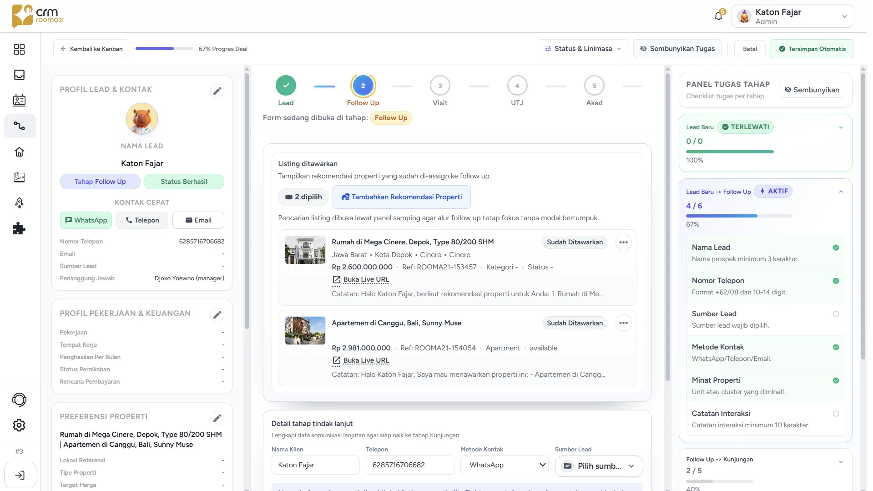Screen dimensions: 873x491
Task: Go back via Kembali ke Kanban
Action: (91, 49)
